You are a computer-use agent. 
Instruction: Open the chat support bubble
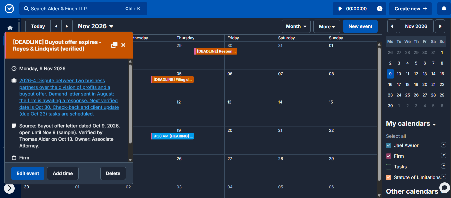point(444,188)
